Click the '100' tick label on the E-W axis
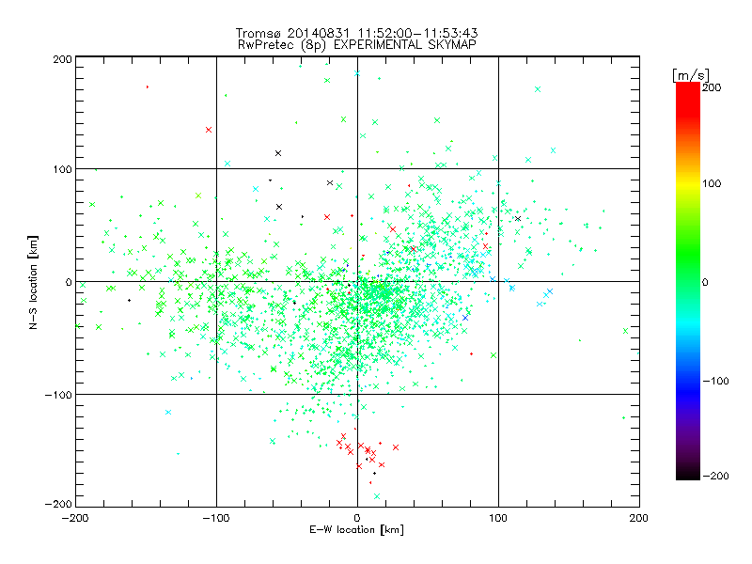Viewport: 752px width, 564px height. [x=498, y=518]
